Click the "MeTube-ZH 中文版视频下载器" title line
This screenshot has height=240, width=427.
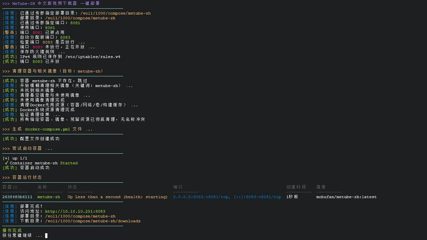click(x=51, y=4)
